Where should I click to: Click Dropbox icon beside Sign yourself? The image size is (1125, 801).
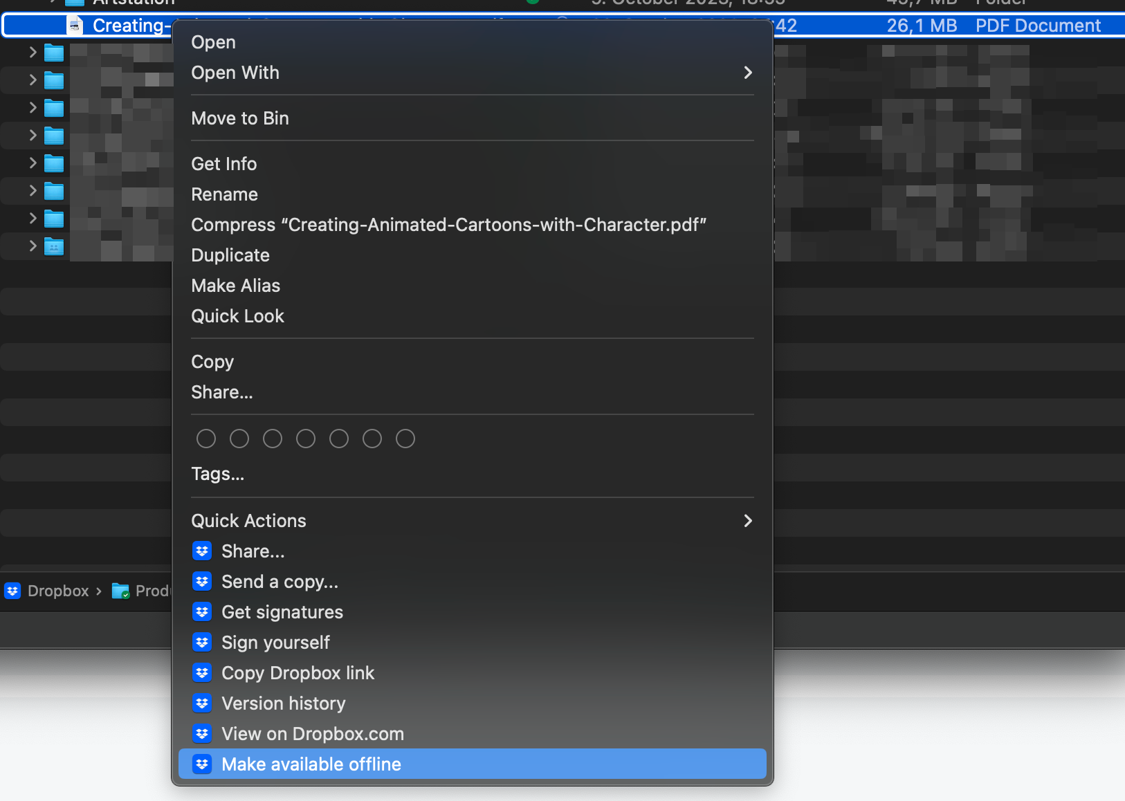point(202,643)
